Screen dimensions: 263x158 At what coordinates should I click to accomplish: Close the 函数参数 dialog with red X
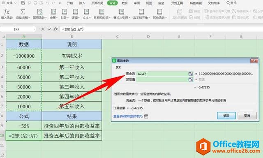pos(254,60)
